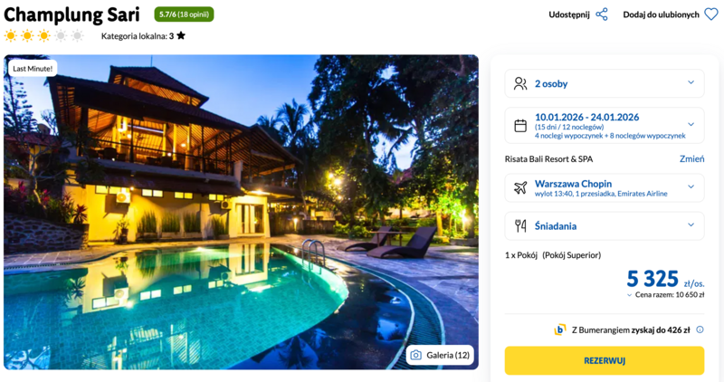Viewport: 724px width, 382px height.
Task: Open the date range dropdown chevron
Action: (x=691, y=125)
